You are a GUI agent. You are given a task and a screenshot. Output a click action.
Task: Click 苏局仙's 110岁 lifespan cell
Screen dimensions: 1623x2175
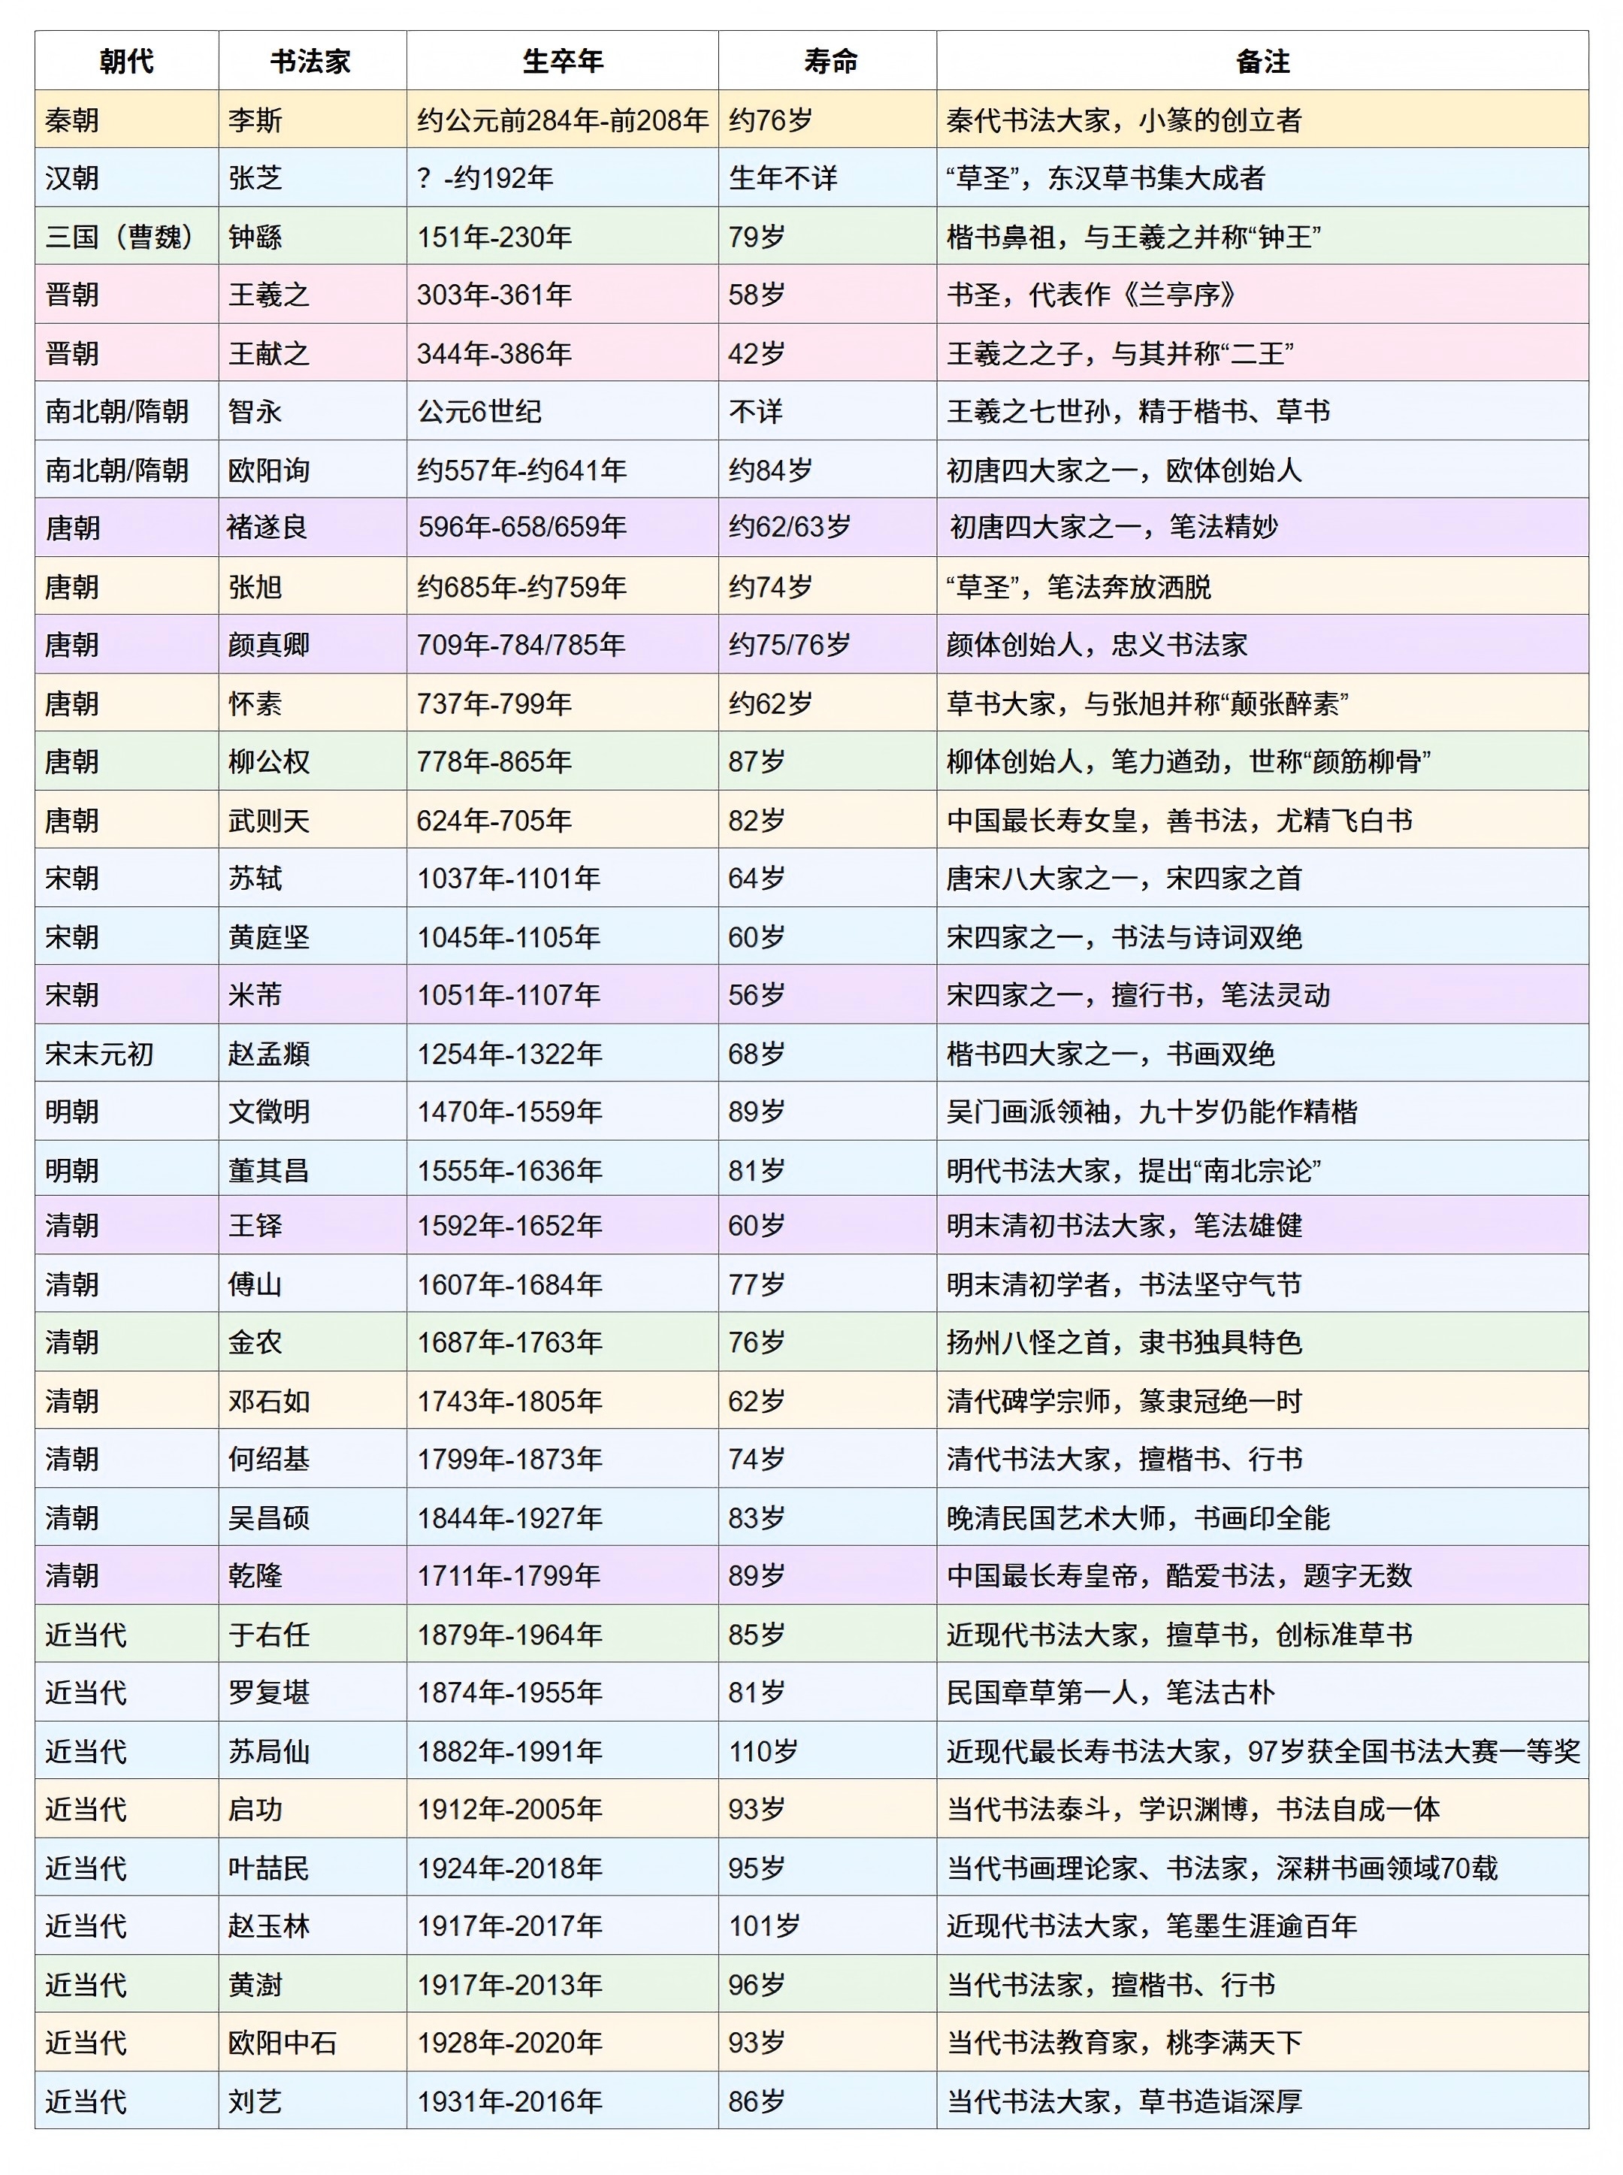tap(763, 1750)
